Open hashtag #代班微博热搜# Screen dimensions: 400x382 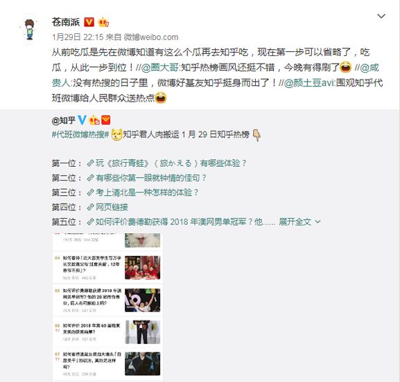click(x=80, y=134)
